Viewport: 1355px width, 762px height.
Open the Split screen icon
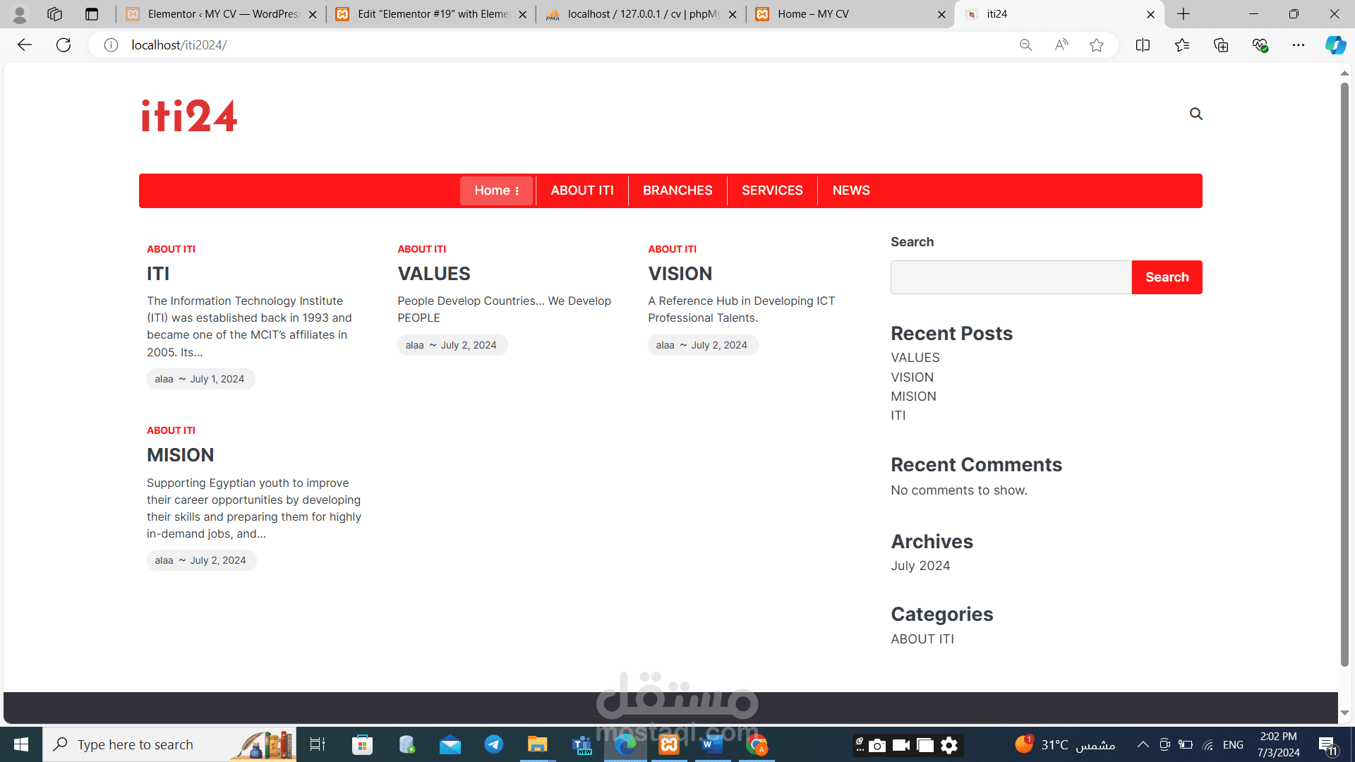point(1143,45)
